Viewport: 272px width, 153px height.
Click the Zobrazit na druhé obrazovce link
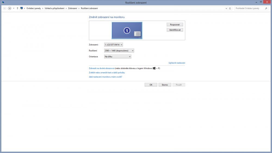click(101, 68)
